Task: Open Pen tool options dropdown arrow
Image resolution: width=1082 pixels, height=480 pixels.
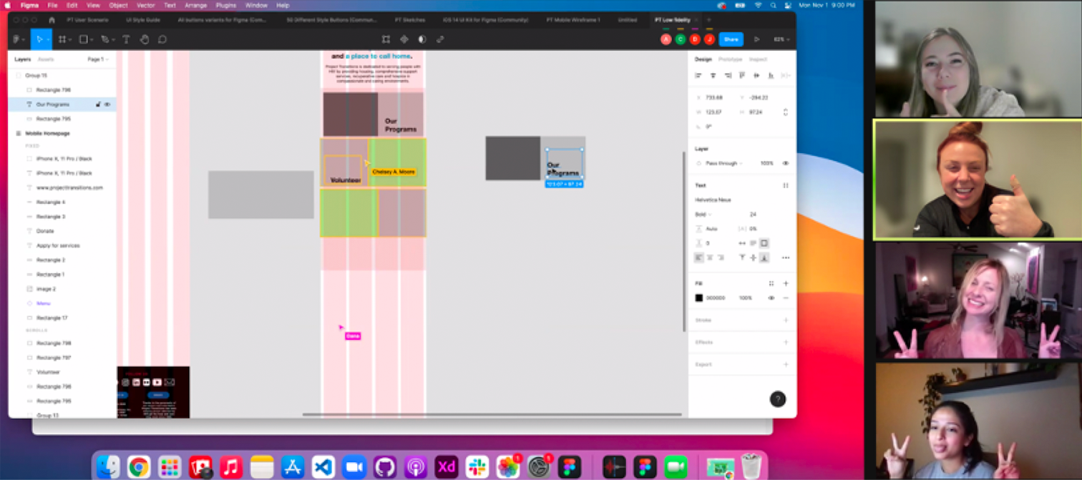Action: [x=113, y=40]
